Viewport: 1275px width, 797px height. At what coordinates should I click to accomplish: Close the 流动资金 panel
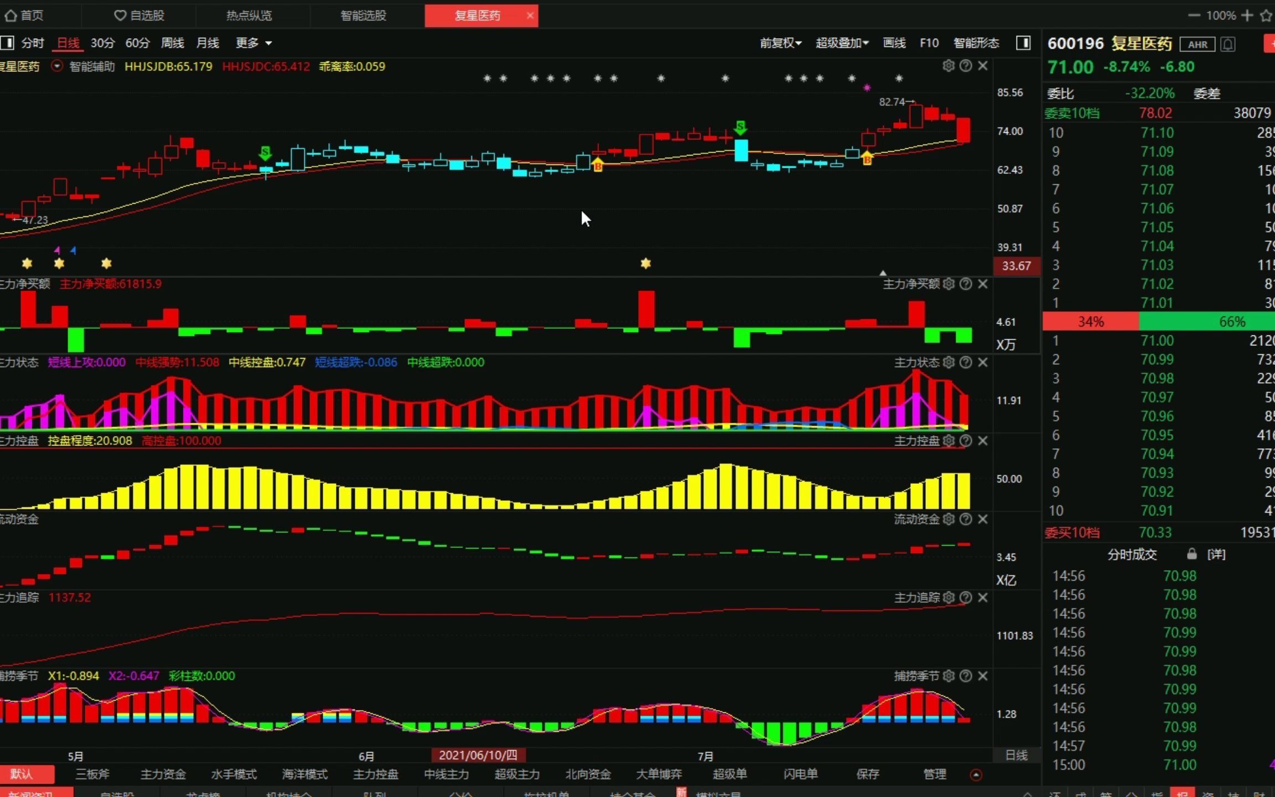click(983, 519)
